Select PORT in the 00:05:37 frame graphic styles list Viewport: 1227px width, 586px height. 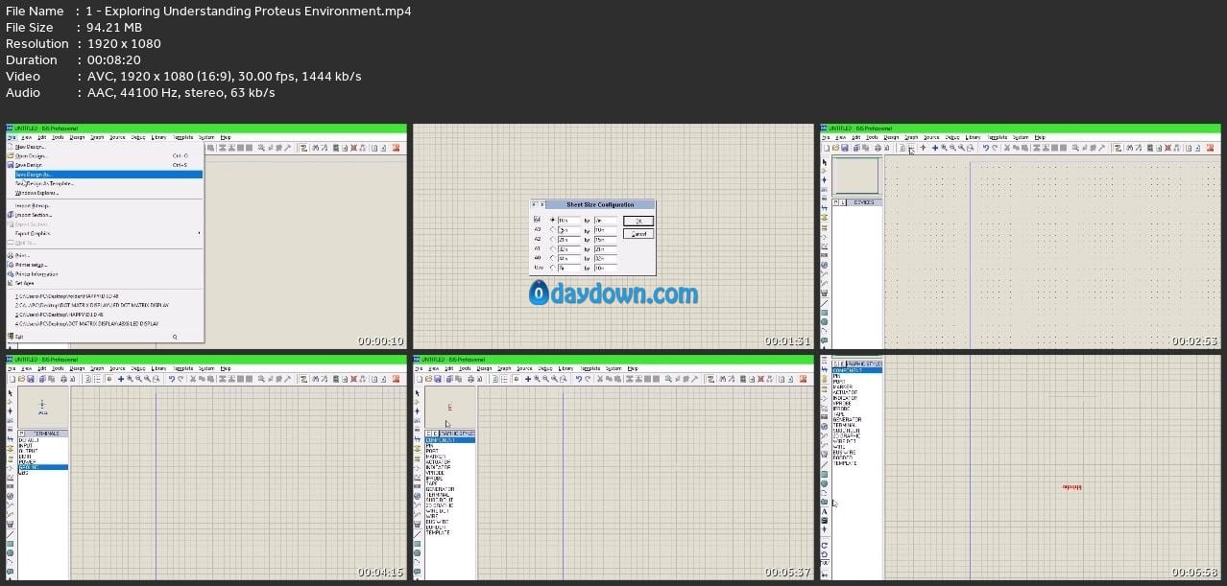(431, 451)
